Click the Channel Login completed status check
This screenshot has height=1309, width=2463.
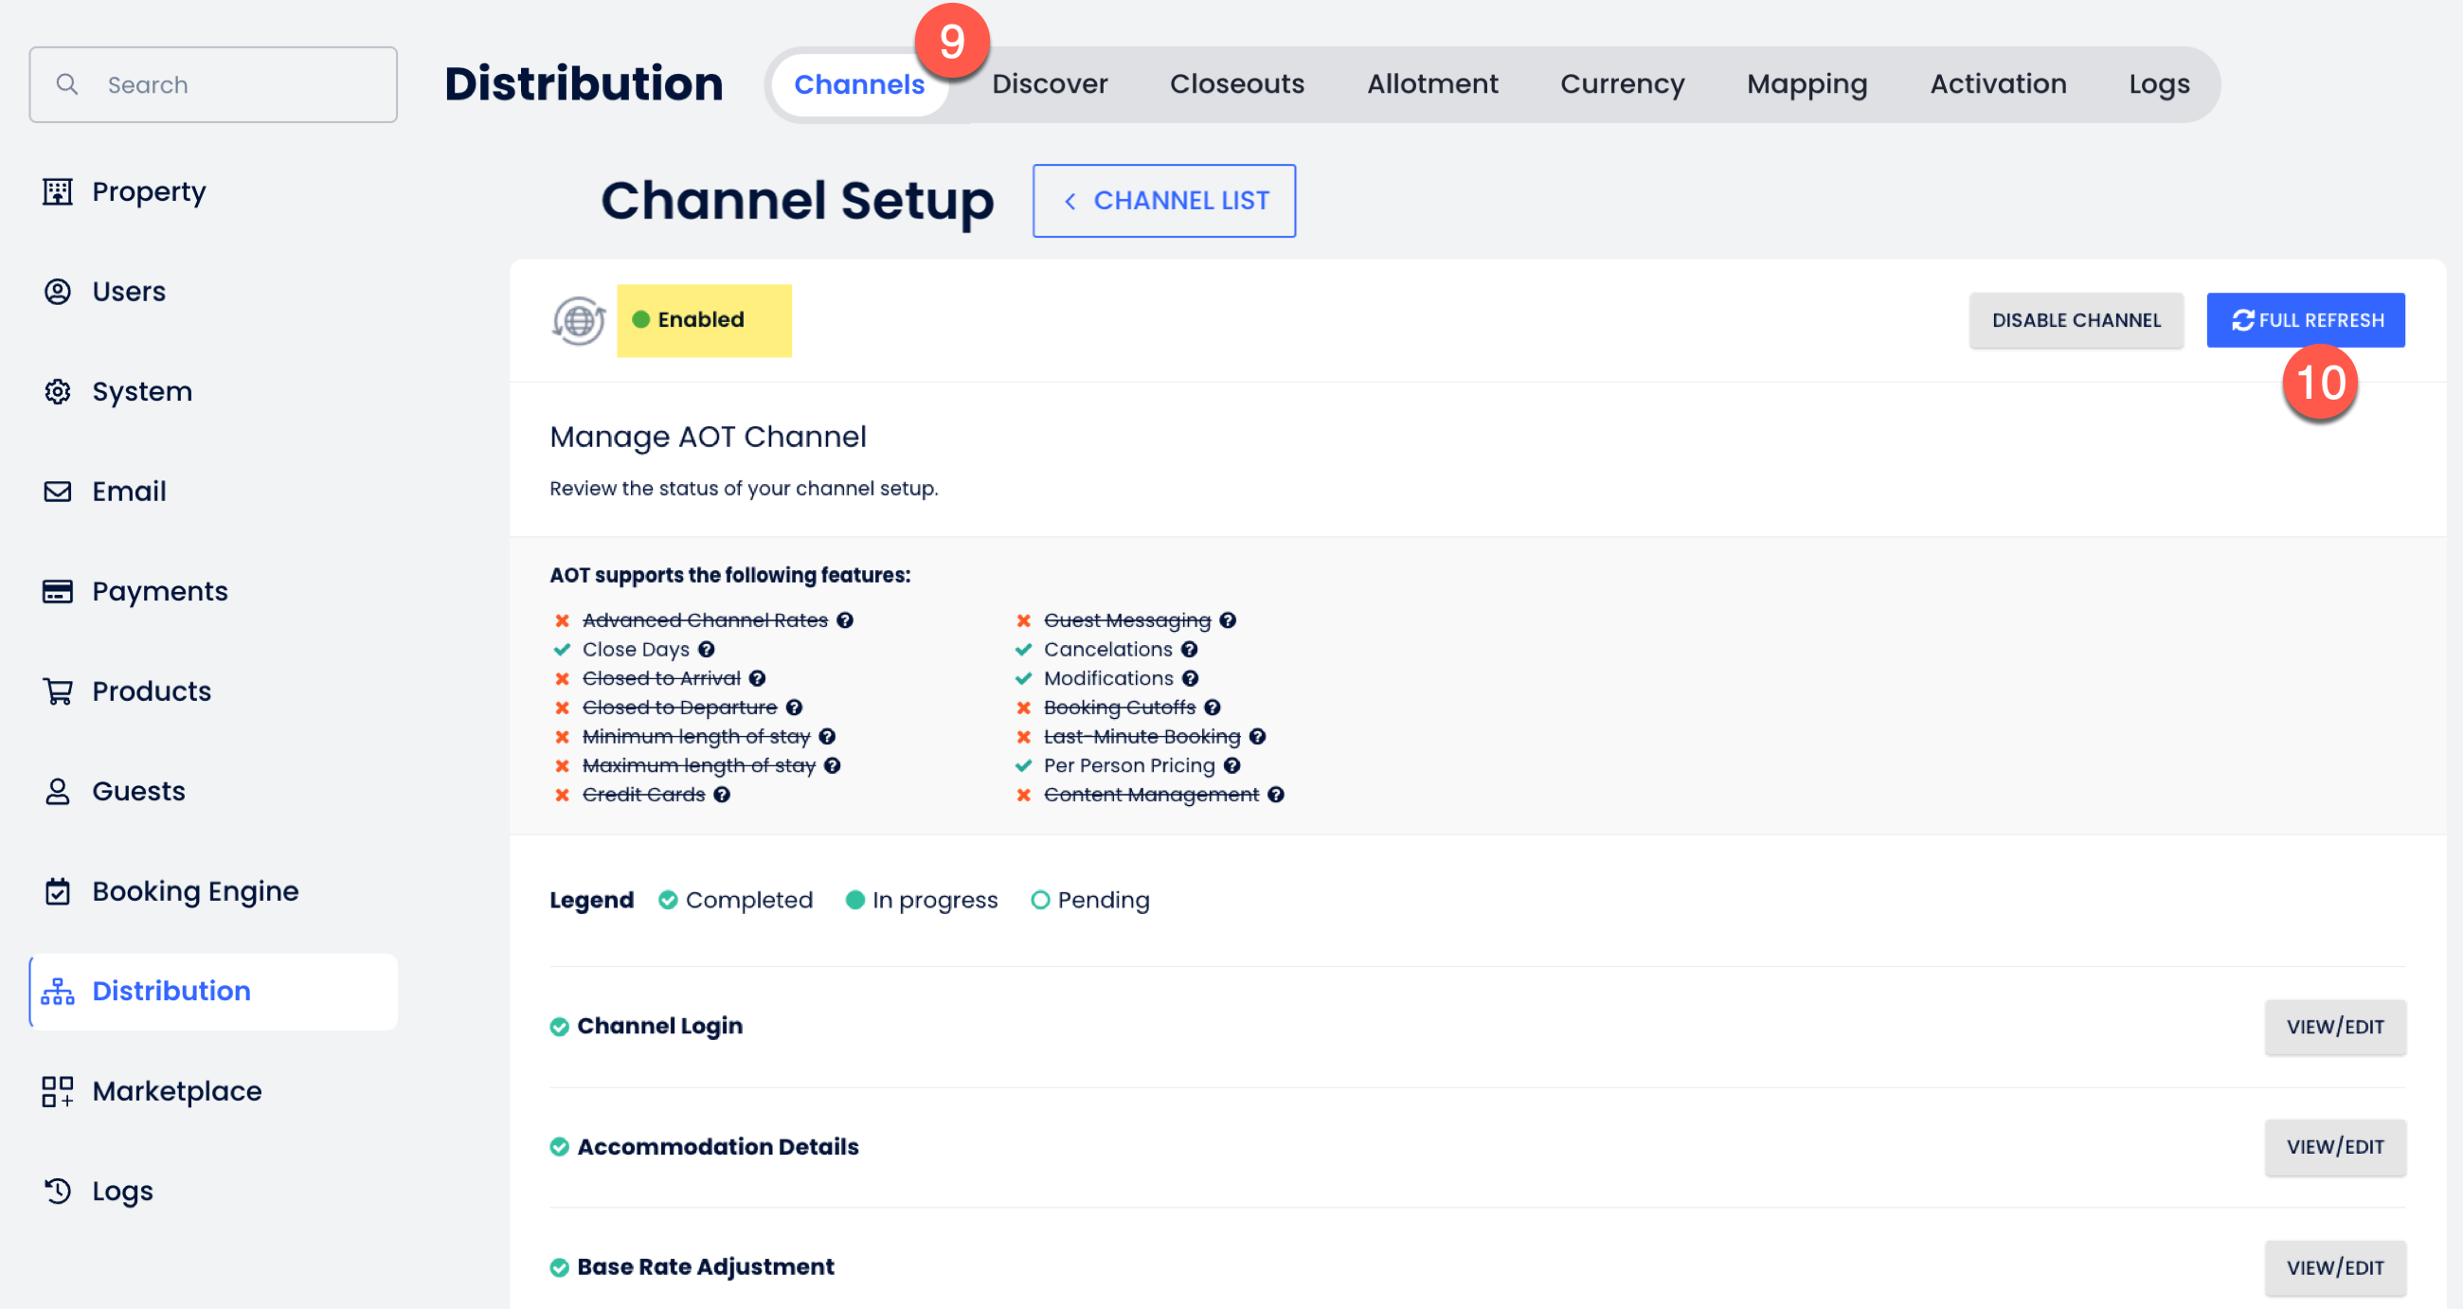(559, 1027)
